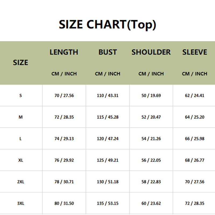Select the L size row label
Image resolution: width=215 pixels, height=215 pixels.
coord(20,139)
